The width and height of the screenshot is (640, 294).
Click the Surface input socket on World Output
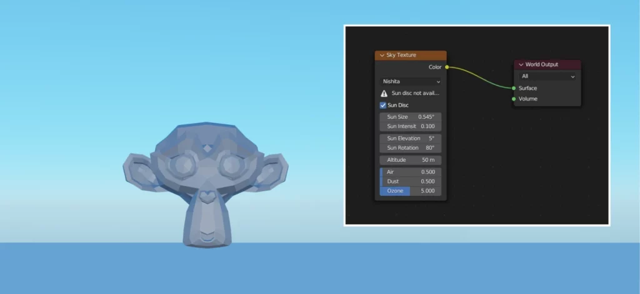514,88
